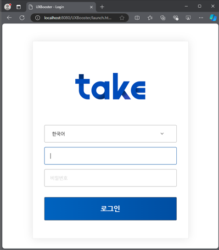View site information icon in address bar
Viewport: 219px width, 250px height.
coord(38,17)
